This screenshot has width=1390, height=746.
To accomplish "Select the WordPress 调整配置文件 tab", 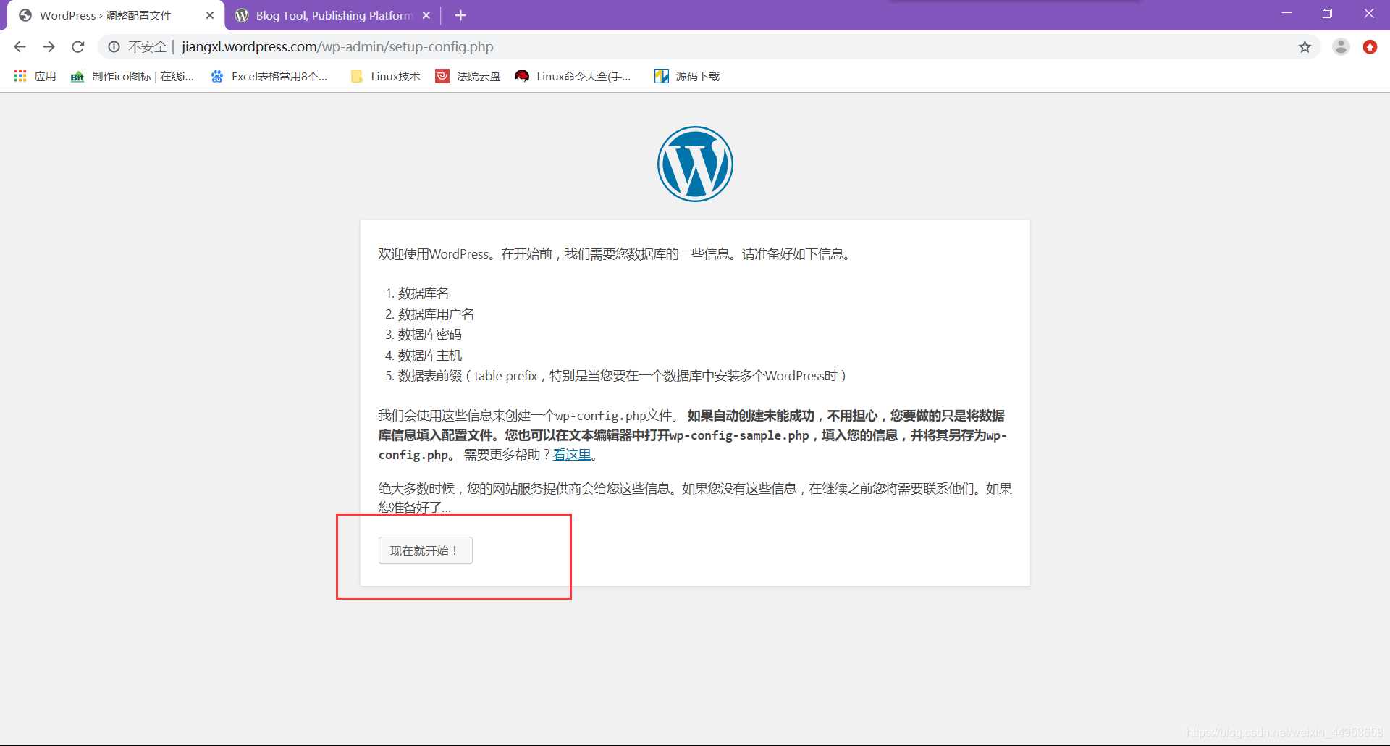I will click(116, 15).
